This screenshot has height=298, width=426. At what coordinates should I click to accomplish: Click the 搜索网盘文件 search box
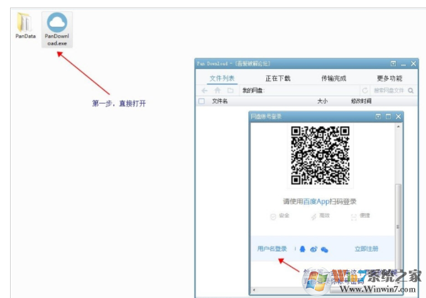(x=389, y=91)
